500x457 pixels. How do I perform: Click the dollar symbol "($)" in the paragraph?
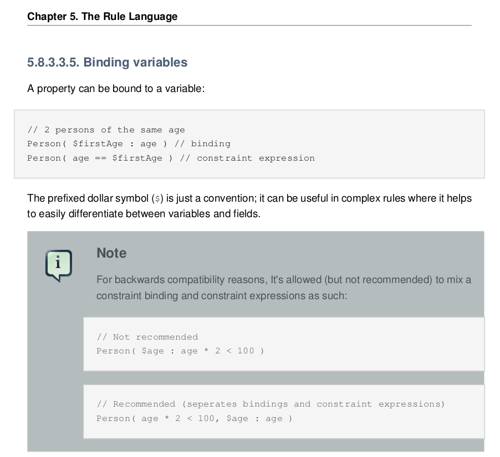156,198
